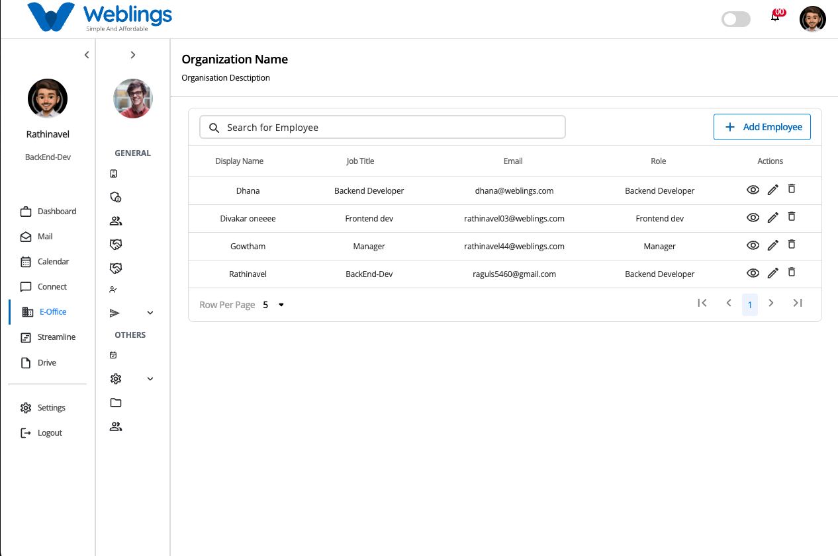Edit the Dhana employee row

[x=772, y=190]
